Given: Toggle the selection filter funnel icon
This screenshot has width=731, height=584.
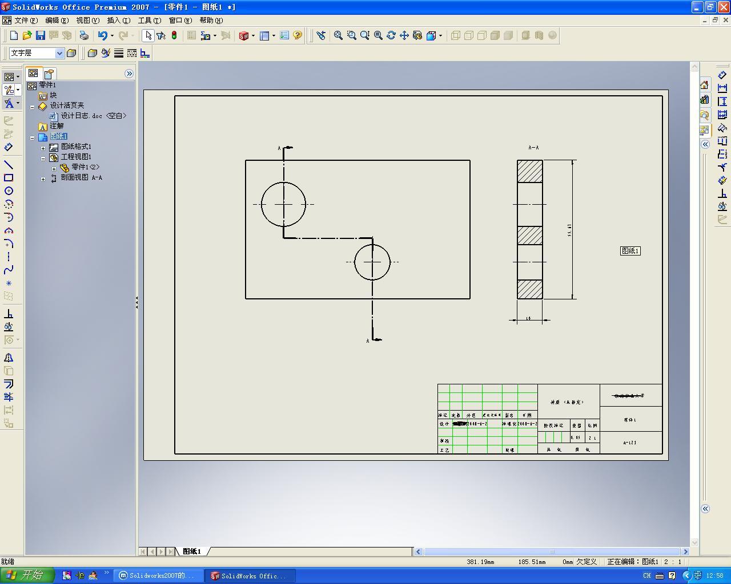Looking at the screenshot, I should tap(161, 35).
